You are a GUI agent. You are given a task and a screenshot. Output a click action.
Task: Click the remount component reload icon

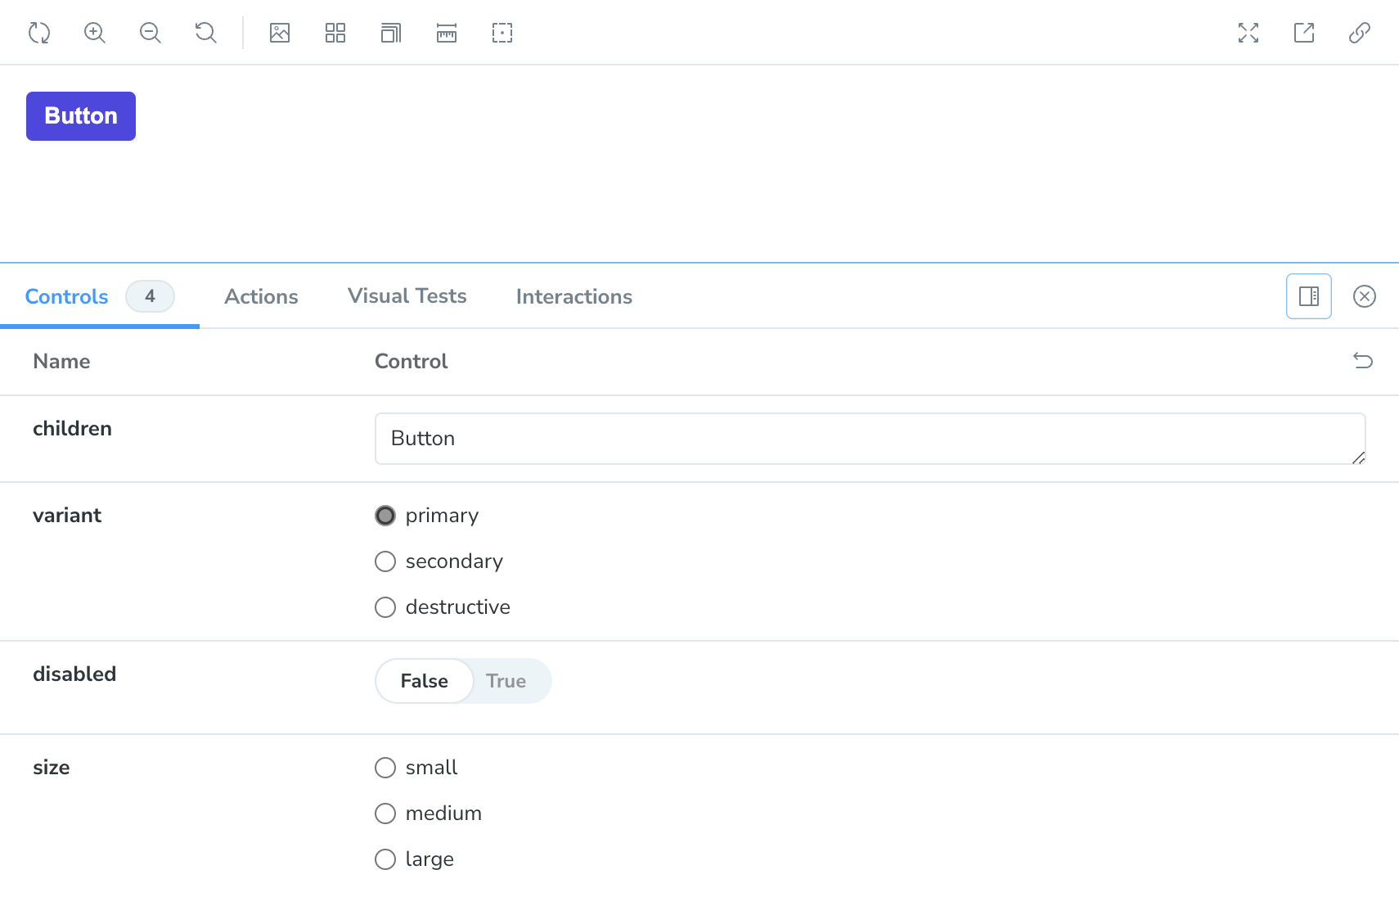tap(39, 33)
